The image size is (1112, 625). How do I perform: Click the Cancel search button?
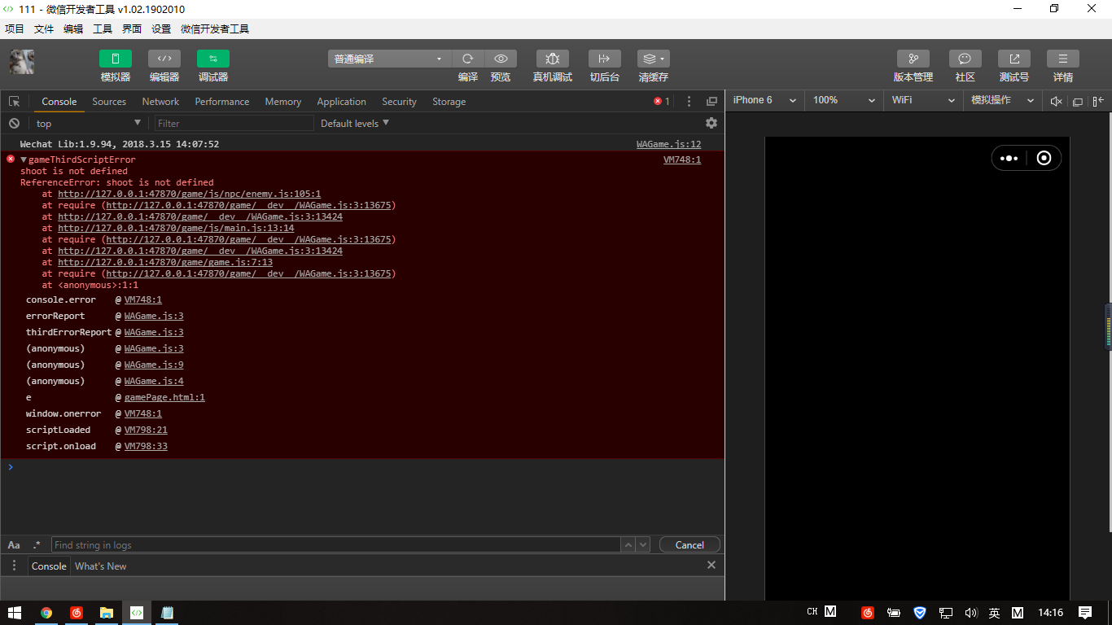(x=690, y=544)
